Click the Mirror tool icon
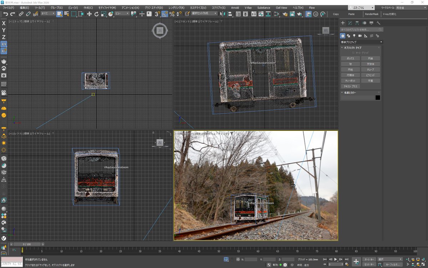 point(223,14)
